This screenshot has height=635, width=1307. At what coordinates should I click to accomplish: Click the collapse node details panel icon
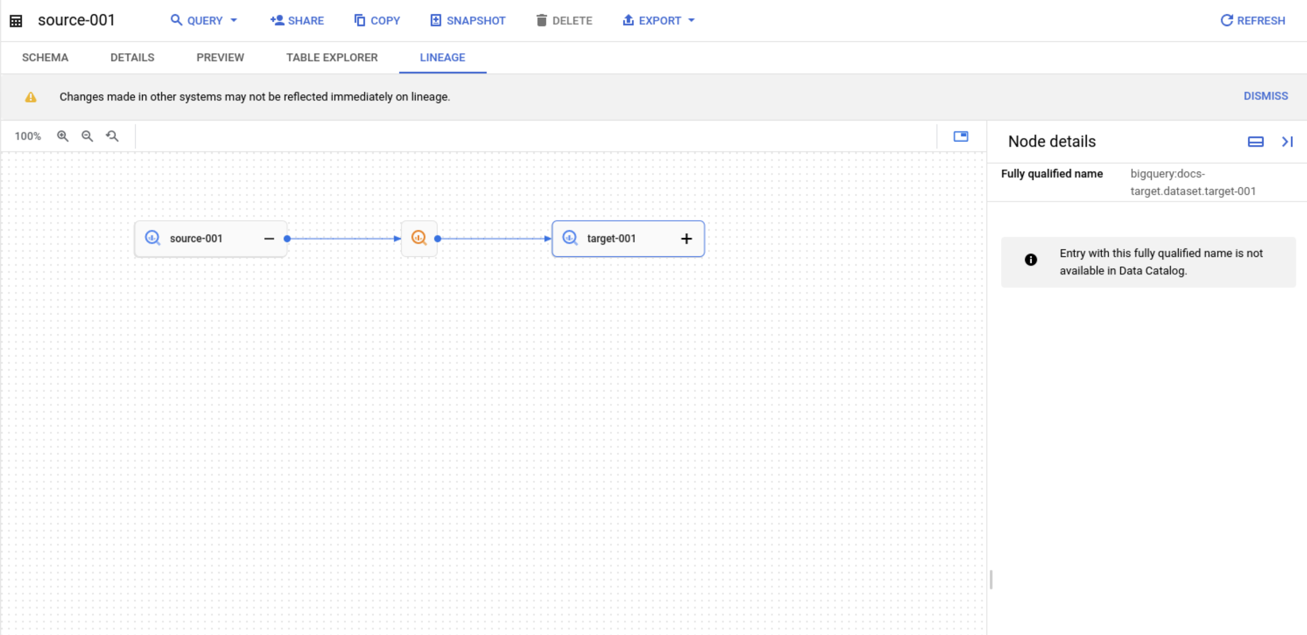(x=1286, y=141)
